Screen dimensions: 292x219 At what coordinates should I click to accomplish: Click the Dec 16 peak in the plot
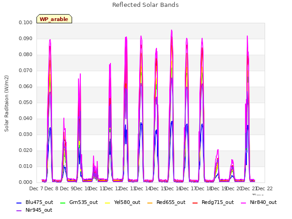click(172, 31)
